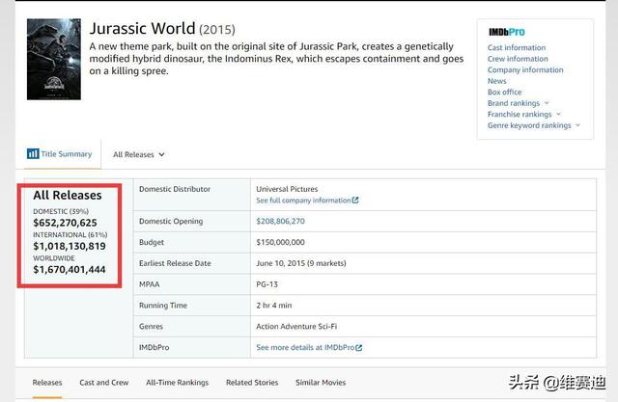Click the INTERNATIONAL (61%) label
The width and height of the screenshot is (618, 402).
point(70,235)
